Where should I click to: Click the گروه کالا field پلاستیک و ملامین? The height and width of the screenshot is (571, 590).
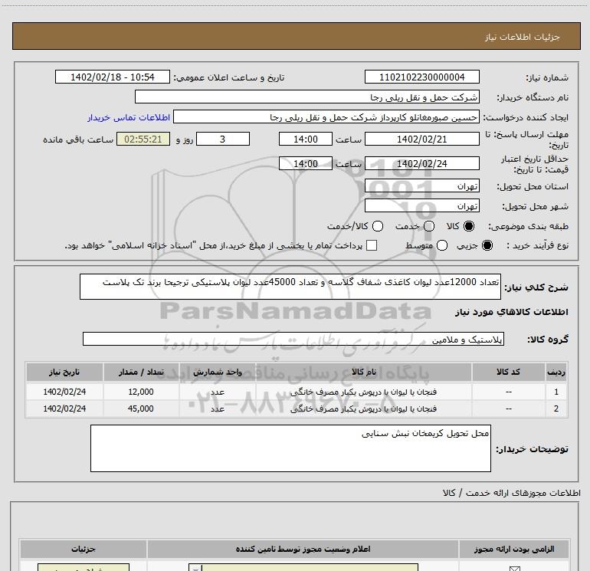[x=293, y=339]
